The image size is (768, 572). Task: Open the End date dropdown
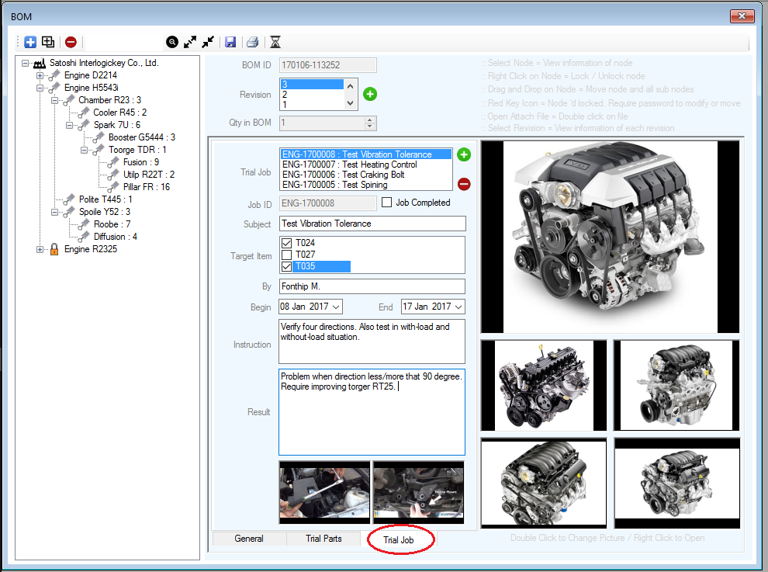coord(458,307)
